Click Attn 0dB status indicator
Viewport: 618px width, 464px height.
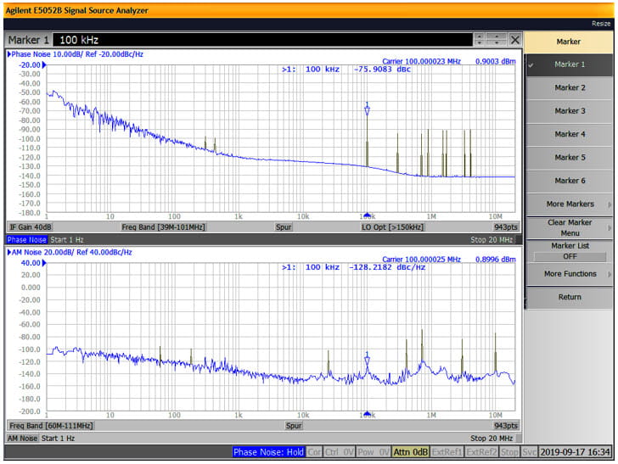pyautogui.click(x=411, y=452)
